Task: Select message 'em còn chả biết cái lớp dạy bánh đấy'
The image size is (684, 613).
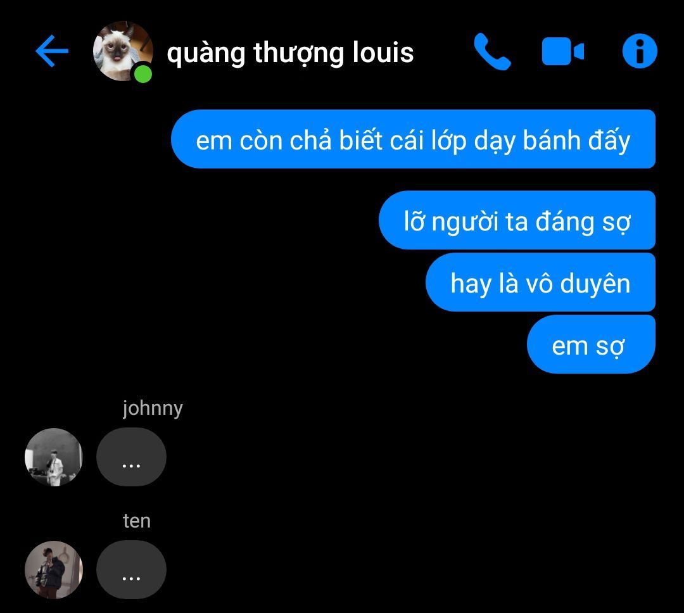Action: tap(413, 139)
